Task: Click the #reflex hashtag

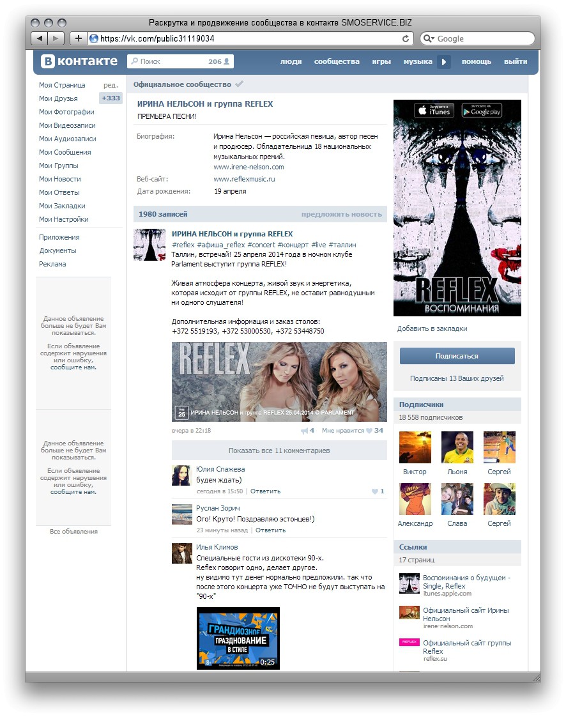Action: coord(183,245)
